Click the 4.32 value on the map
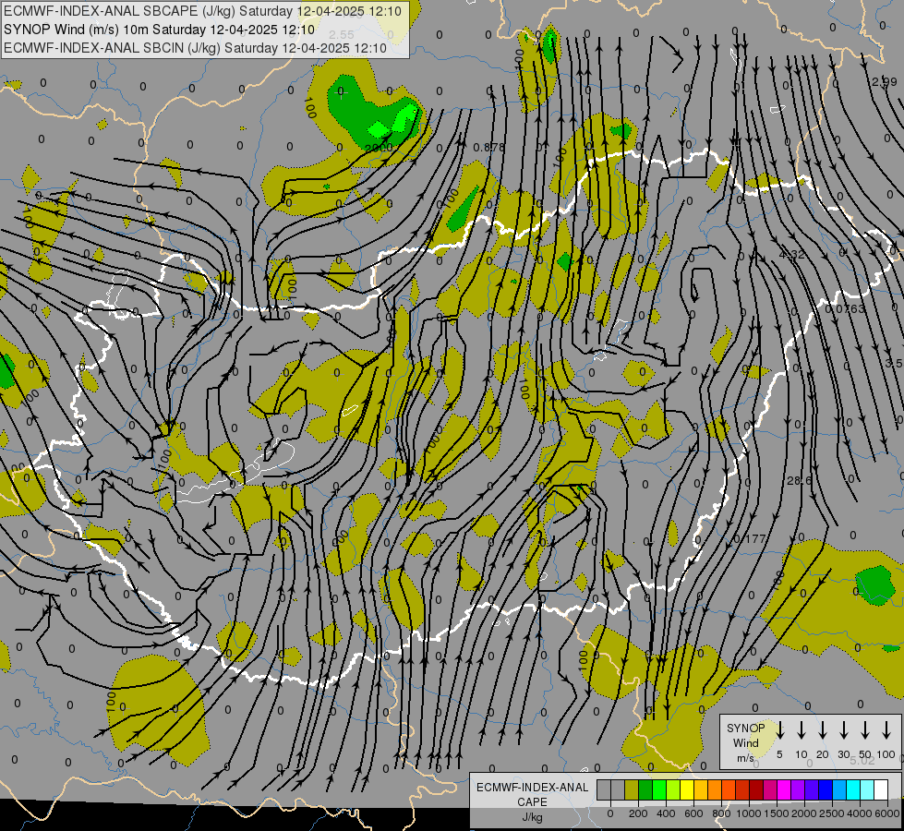904x831 pixels. tap(791, 254)
